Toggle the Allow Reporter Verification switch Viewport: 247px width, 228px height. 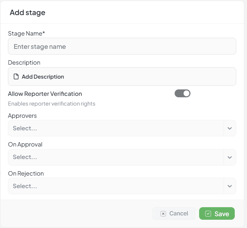click(183, 93)
